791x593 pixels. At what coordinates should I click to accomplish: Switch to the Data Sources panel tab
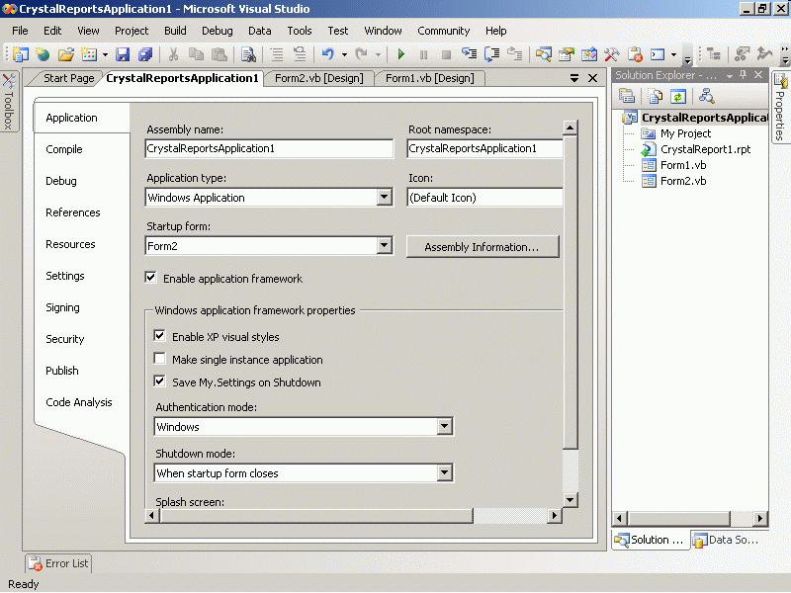pos(727,540)
